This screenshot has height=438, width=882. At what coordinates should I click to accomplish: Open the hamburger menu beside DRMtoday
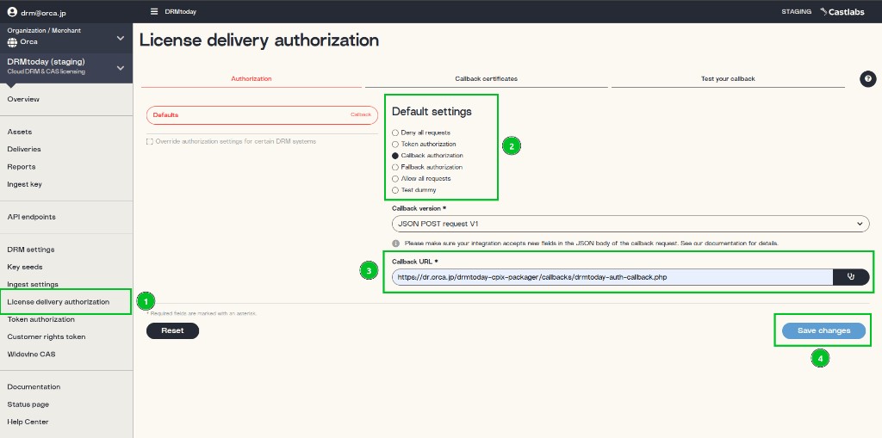coord(154,11)
